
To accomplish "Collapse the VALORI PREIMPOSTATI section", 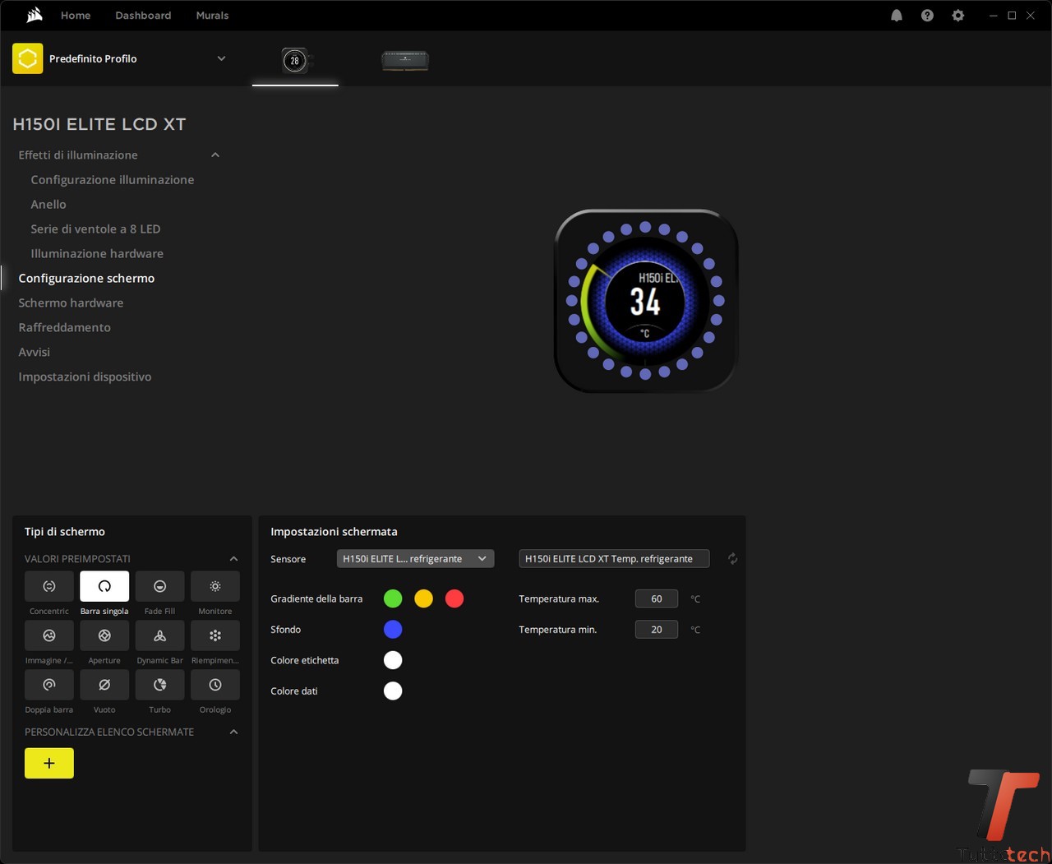I will click(233, 559).
